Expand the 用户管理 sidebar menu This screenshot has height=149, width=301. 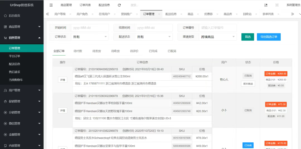(x=22, y=90)
